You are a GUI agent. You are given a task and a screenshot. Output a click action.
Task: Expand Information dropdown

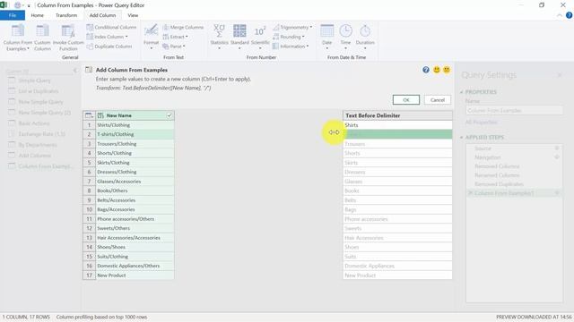click(x=291, y=47)
